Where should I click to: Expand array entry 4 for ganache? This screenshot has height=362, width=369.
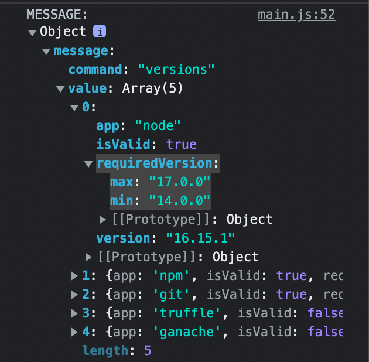pos(74,332)
